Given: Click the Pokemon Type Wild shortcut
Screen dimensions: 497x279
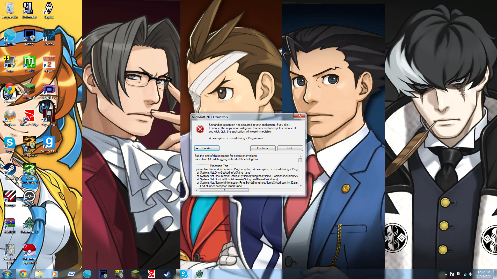Looking at the screenshot, I should pos(29,254).
